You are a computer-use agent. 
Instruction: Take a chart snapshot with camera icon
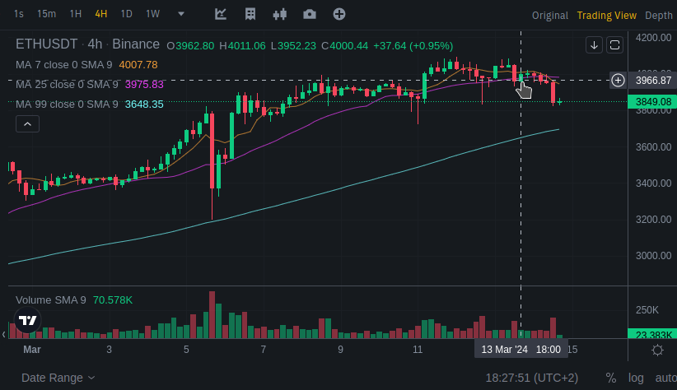click(x=310, y=14)
